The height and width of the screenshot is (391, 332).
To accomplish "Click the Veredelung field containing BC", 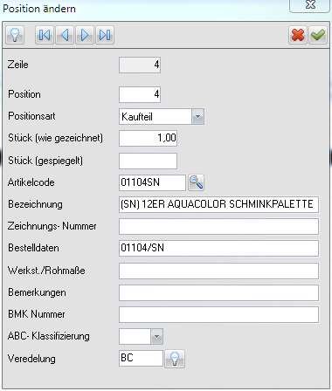I will [141, 358].
